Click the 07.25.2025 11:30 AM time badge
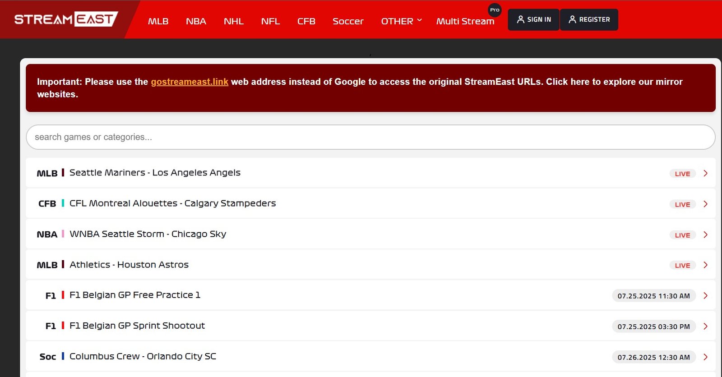Screen dimensions: 722x377 [654, 296]
